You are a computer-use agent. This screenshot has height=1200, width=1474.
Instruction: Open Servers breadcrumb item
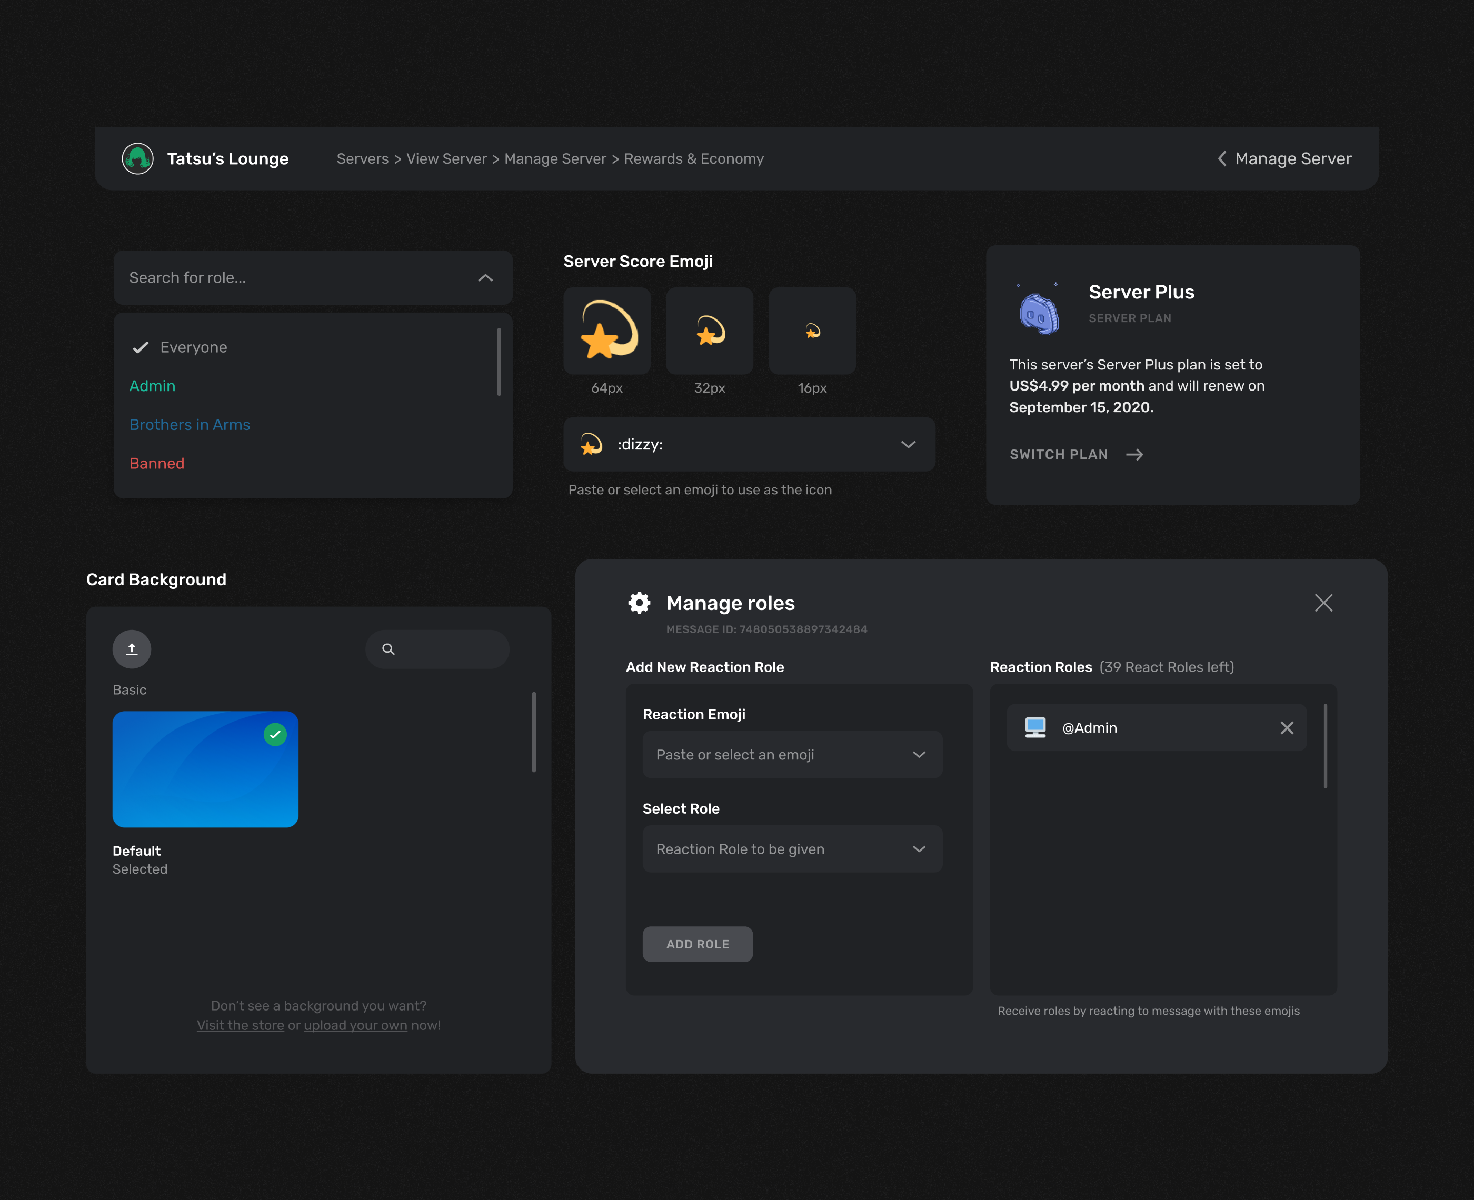tap(362, 159)
